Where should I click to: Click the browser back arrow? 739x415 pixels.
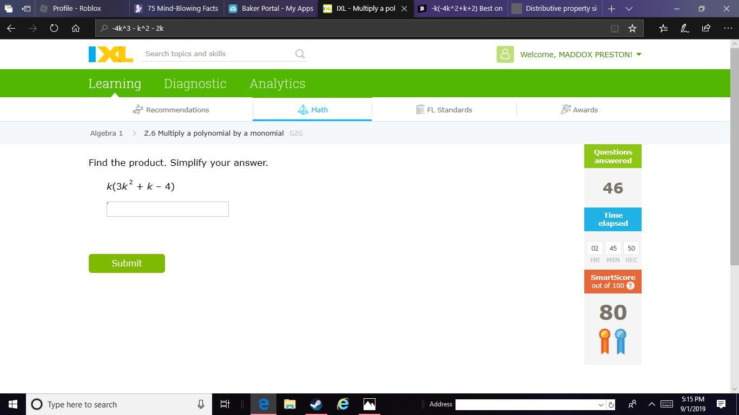pos(11,28)
